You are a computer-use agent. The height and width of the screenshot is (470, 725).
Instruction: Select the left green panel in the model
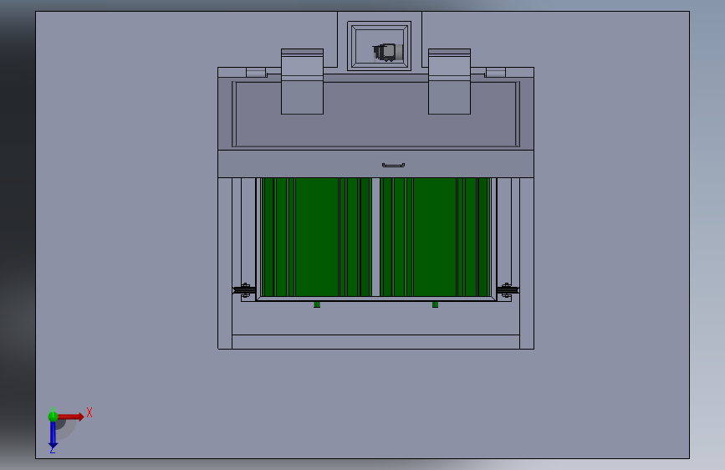[316, 237]
